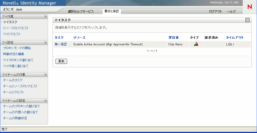Collapse the マイチームの作業 section

(x=46, y=74)
